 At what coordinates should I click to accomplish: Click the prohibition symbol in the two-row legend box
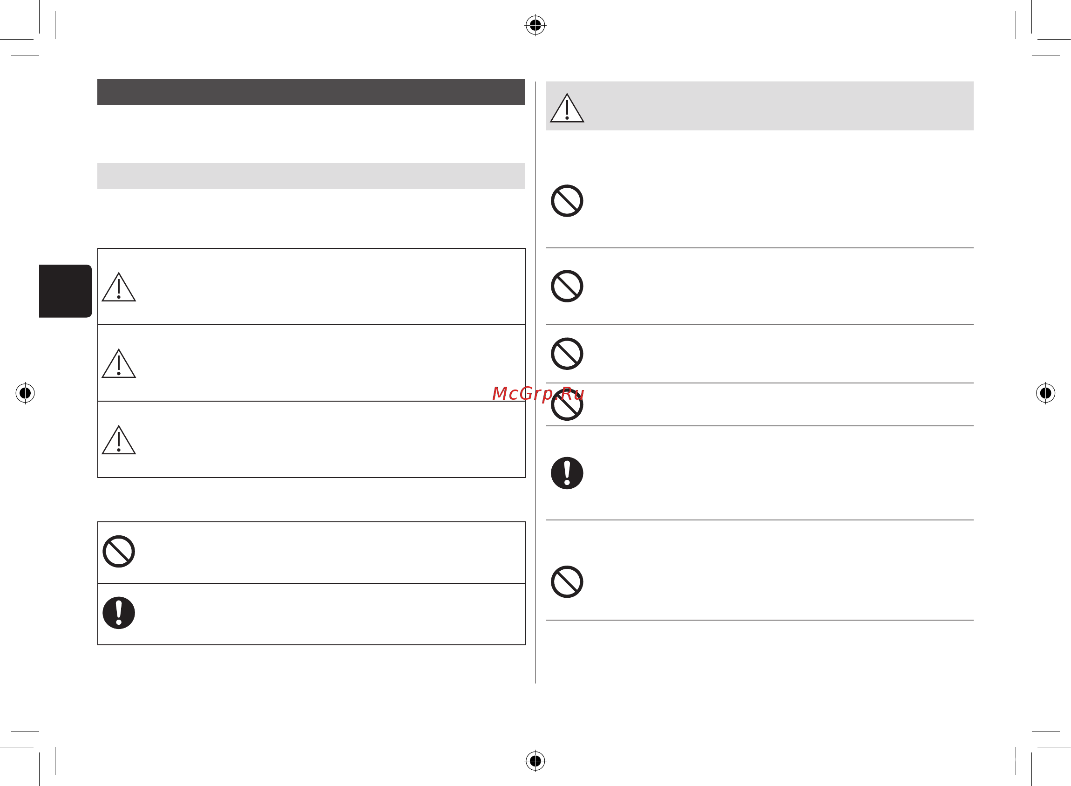tap(119, 552)
